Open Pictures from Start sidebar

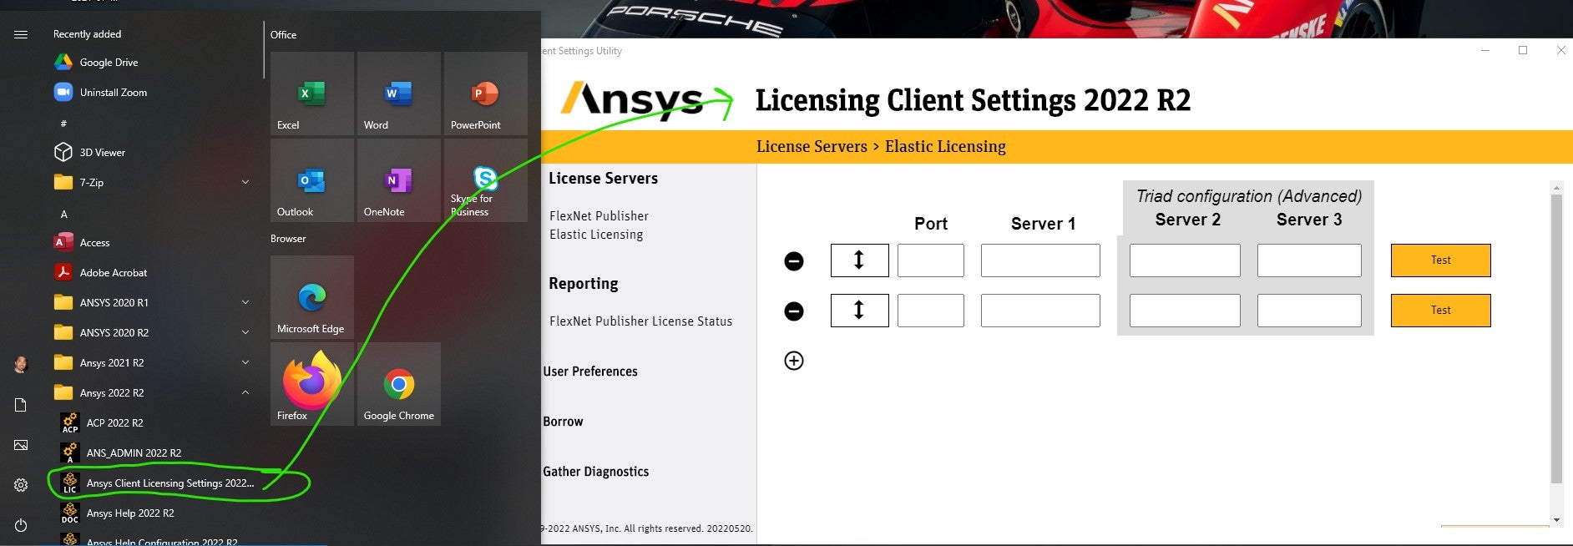[x=21, y=445]
